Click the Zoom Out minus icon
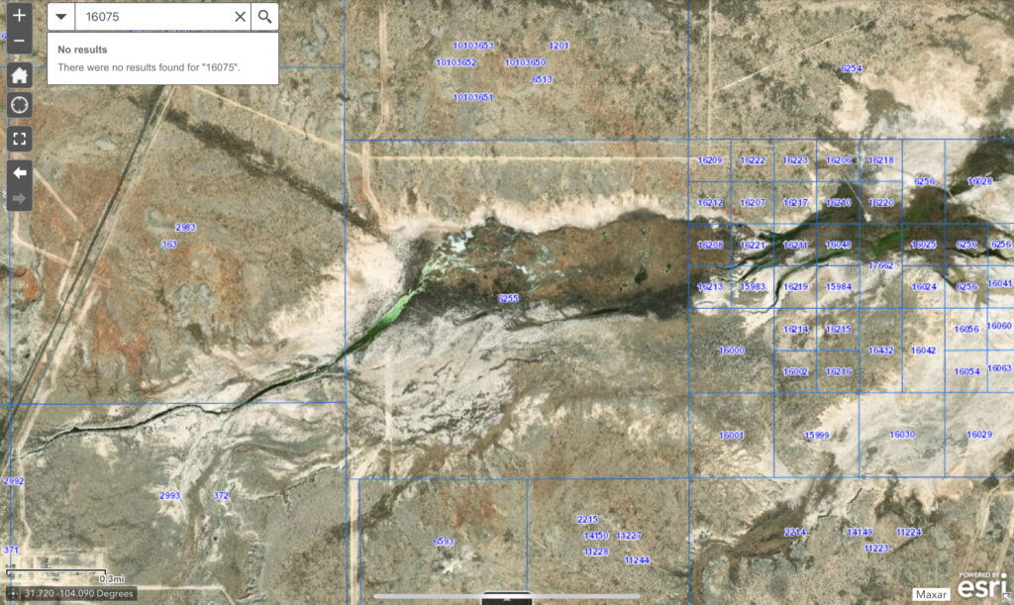Viewport: 1014px width, 605px height. (x=19, y=41)
